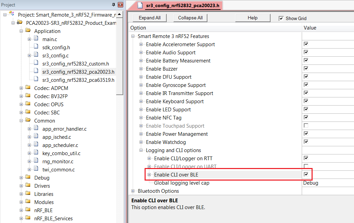Click the Application folder icon
This screenshot has height=223, width=354.
point(28,30)
